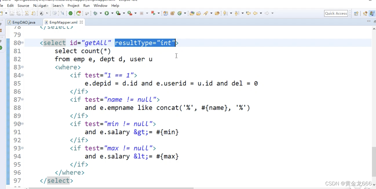Minimize the editor area with the dash icon

(369, 21)
